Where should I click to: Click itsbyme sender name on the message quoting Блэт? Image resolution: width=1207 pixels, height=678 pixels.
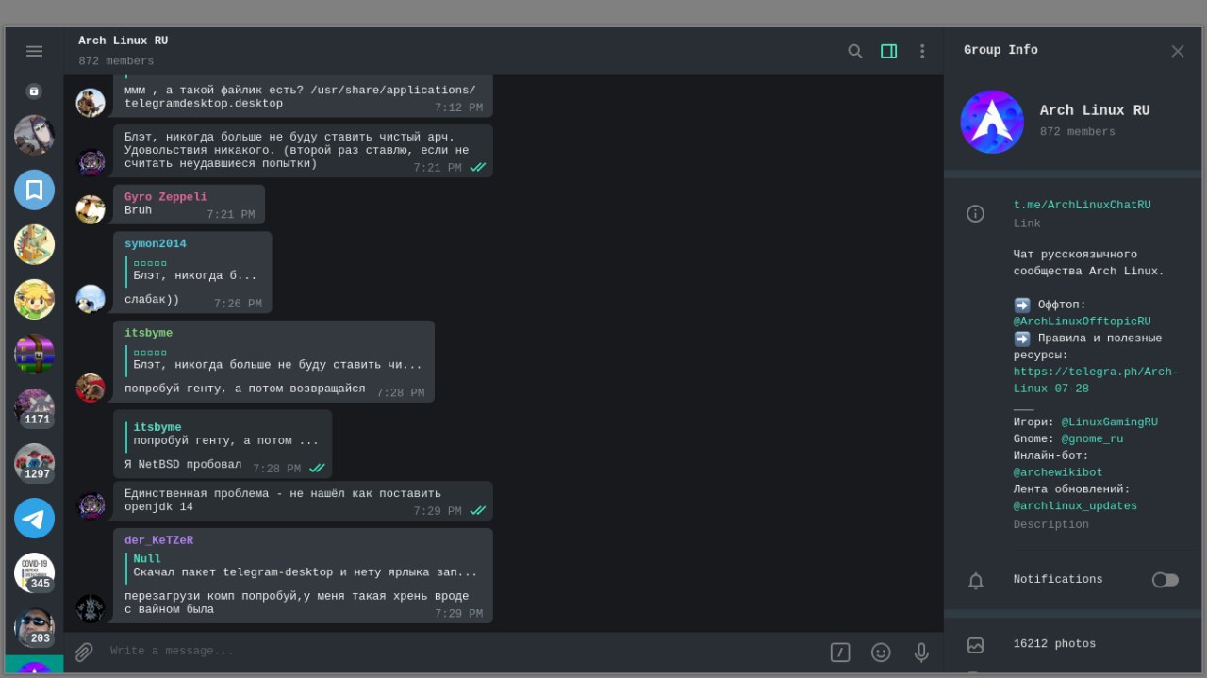click(148, 333)
